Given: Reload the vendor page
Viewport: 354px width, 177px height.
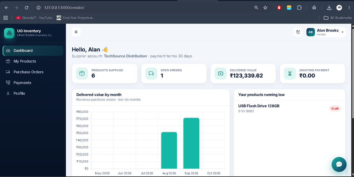Looking at the screenshot, I should (26, 8).
